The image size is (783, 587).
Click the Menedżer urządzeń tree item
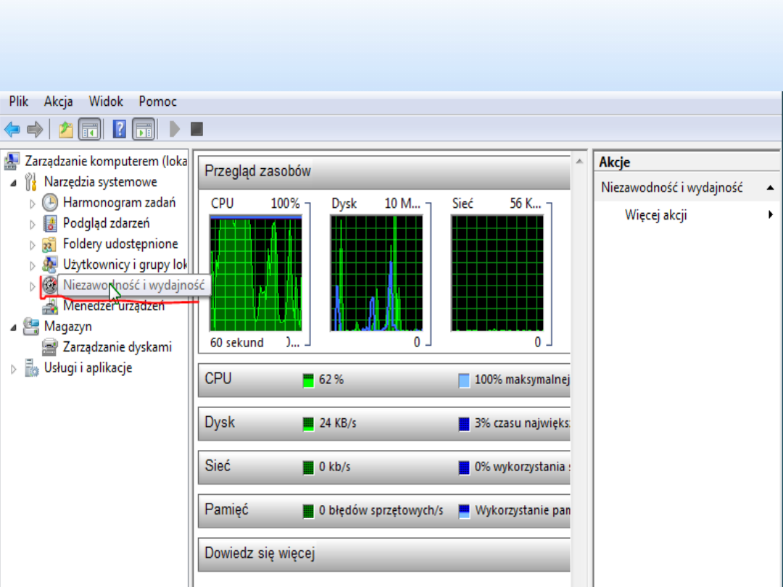click(113, 307)
